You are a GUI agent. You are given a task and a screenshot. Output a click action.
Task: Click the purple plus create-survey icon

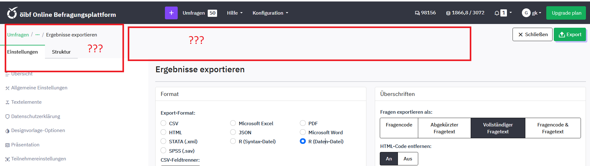point(171,13)
